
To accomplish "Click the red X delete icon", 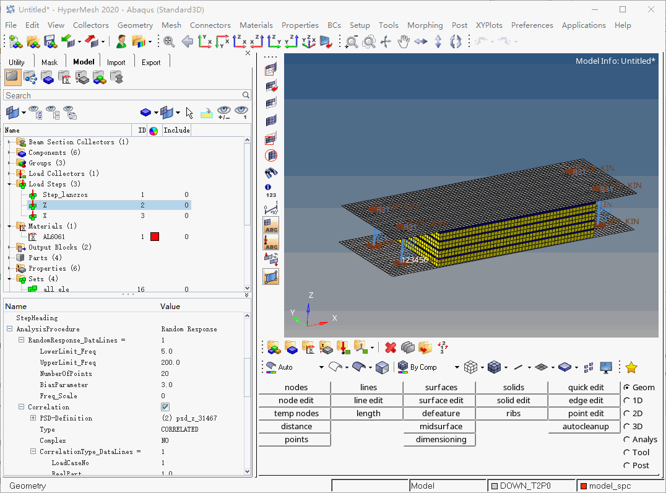I will click(x=391, y=347).
